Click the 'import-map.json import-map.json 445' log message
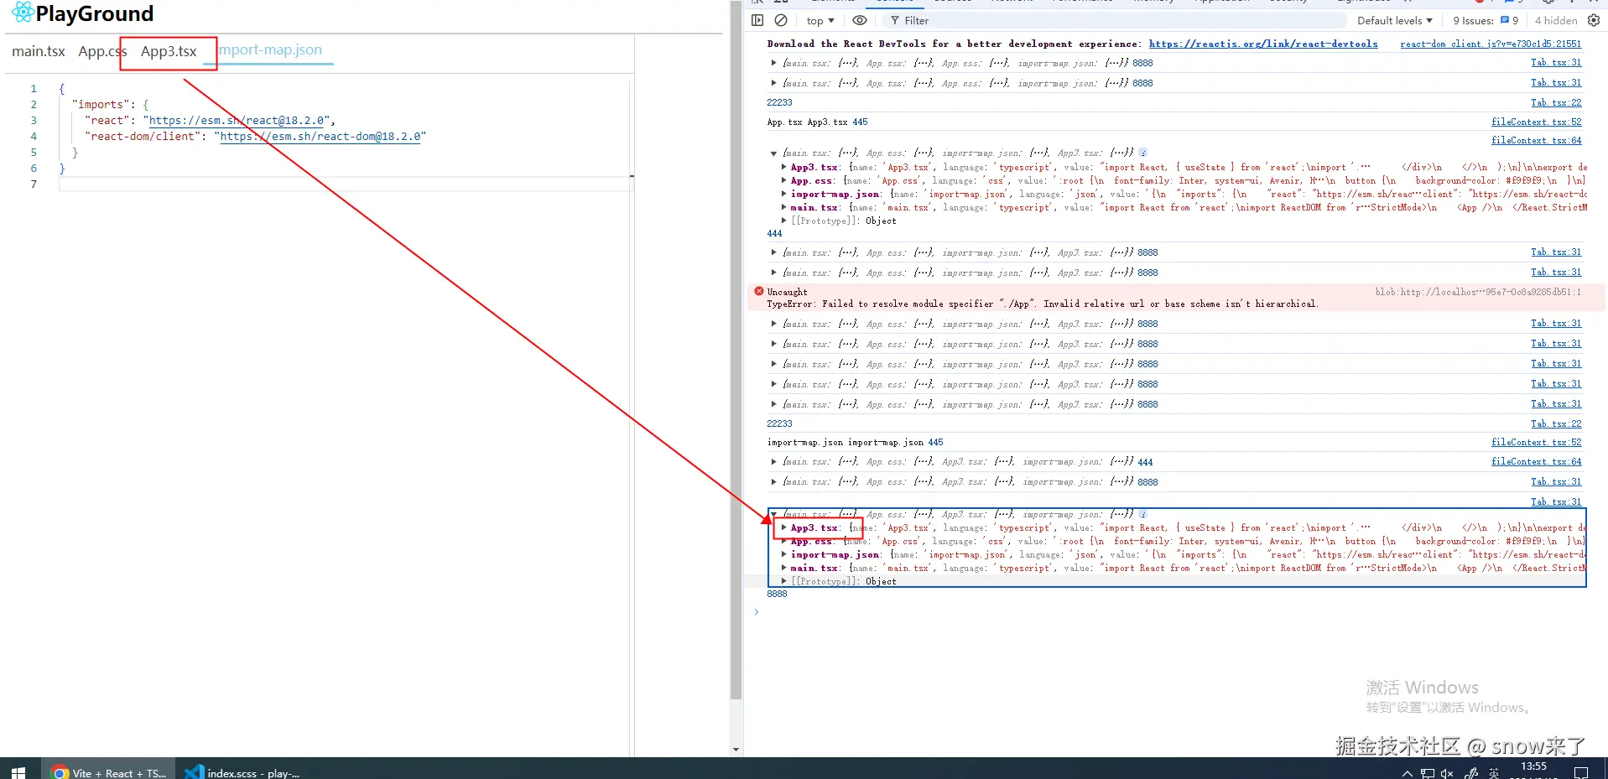Image resolution: width=1608 pixels, height=779 pixels. coord(855,443)
